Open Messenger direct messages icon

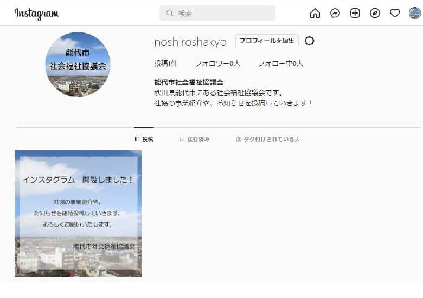coord(335,13)
